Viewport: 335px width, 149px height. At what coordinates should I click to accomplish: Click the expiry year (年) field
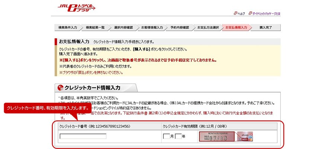click(x=178, y=136)
